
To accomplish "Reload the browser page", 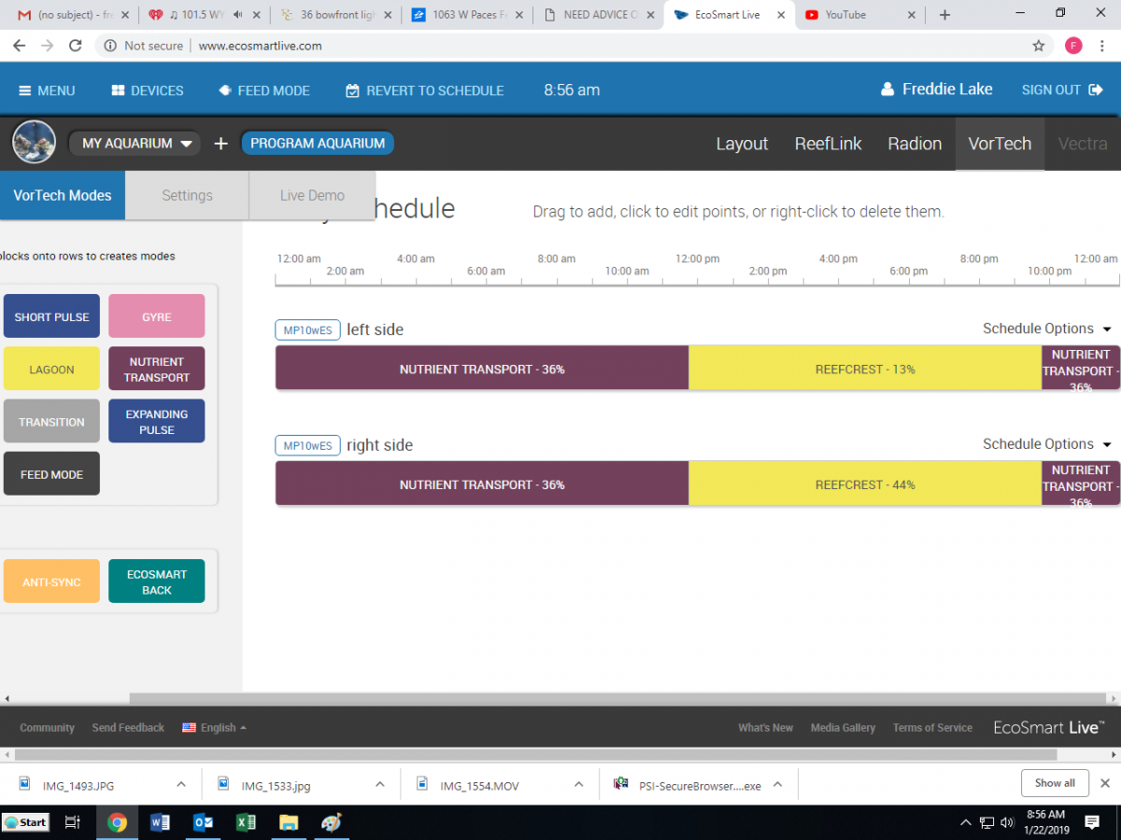I will tap(76, 45).
